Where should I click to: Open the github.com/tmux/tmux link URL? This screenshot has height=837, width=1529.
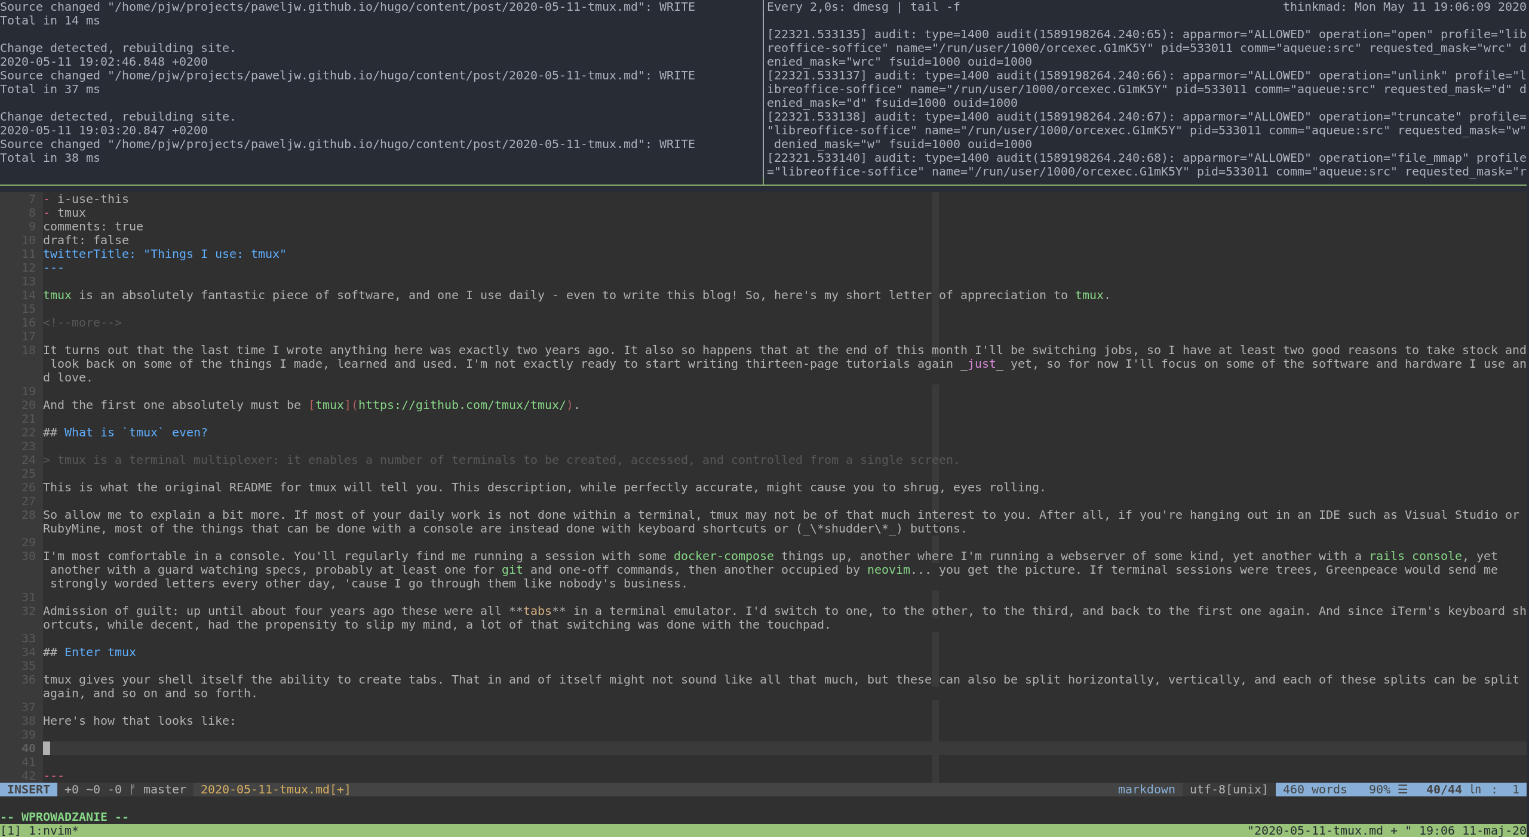pyautogui.click(x=462, y=405)
